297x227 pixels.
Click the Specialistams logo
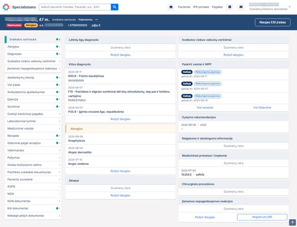pyautogui.click(x=19, y=7)
